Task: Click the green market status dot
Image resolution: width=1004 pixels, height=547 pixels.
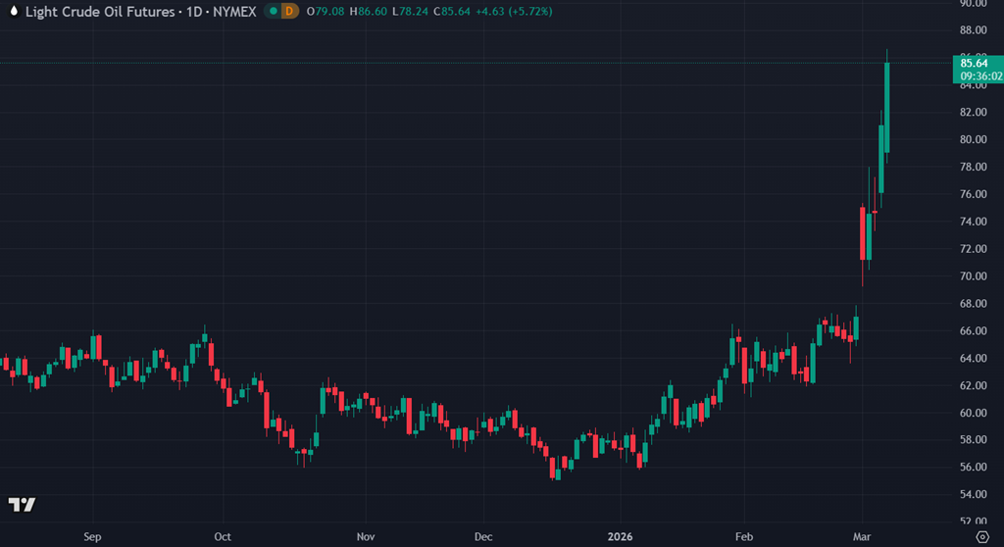Action: [x=272, y=12]
